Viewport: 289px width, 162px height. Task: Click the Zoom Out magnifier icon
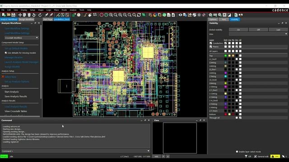click(x=125, y=15)
